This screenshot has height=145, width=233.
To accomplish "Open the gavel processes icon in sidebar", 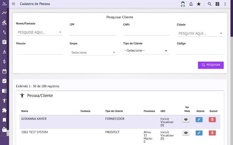I will 4,23.
